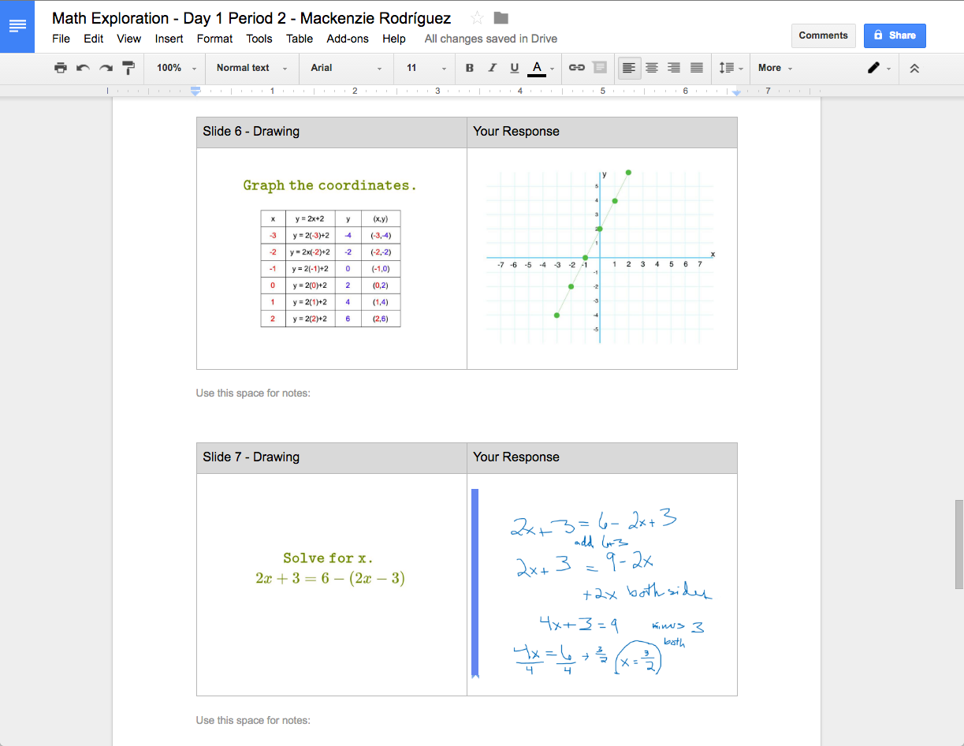Open the Arial font dropdown
The height and width of the screenshot is (746, 964).
[x=346, y=68]
